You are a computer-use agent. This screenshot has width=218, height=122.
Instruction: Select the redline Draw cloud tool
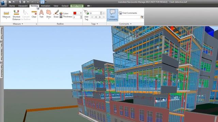[49, 13]
